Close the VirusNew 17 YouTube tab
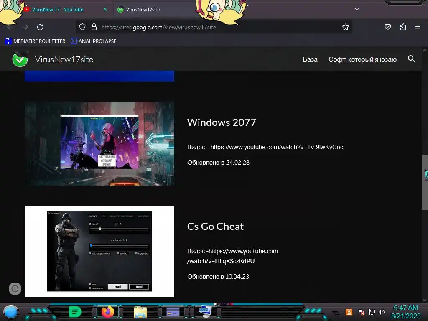Image resolution: width=428 pixels, height=321 pixels. (105, 9)
